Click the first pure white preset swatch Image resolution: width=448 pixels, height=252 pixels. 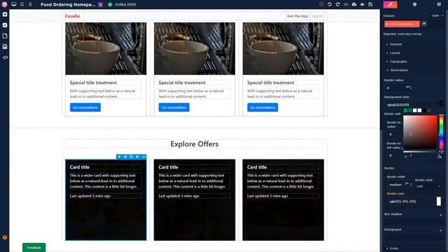pyautogui.click(x=414, y=111)
